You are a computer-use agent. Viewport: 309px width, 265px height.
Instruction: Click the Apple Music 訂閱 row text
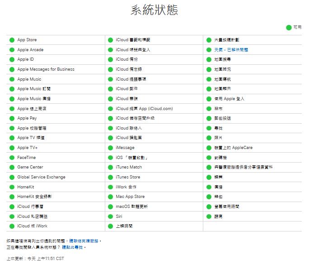(x=34, y=89)
